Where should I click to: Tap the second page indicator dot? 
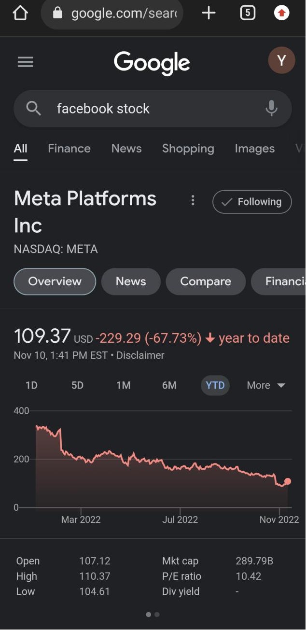(157, 615)
